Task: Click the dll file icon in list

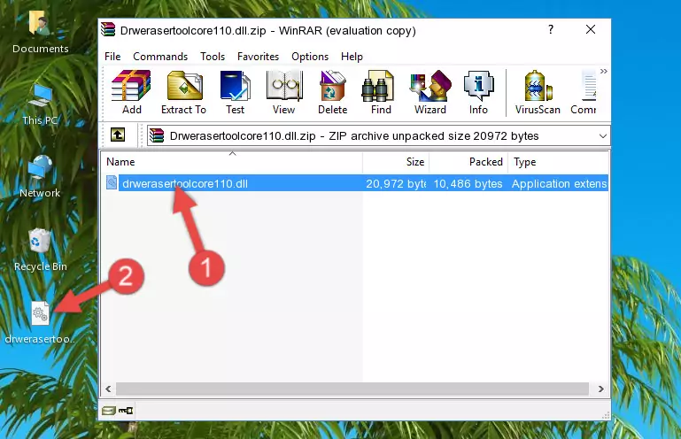Action: pos(112,183)
